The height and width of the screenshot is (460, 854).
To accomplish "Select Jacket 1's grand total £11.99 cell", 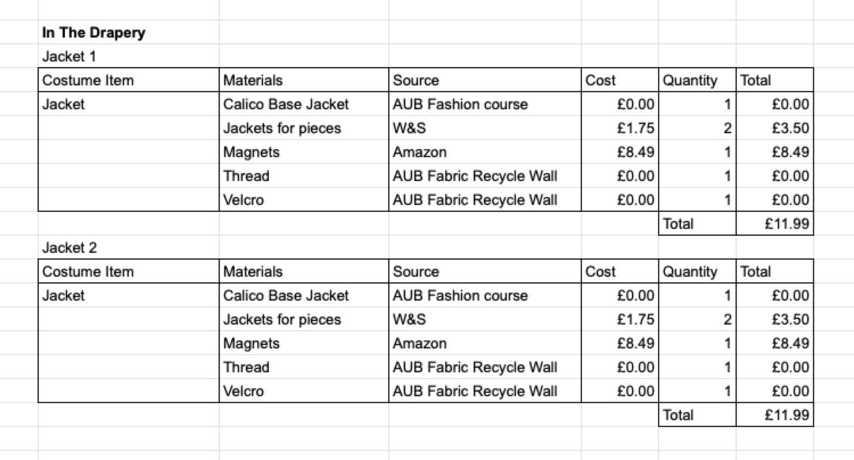I will pos(787,224).
